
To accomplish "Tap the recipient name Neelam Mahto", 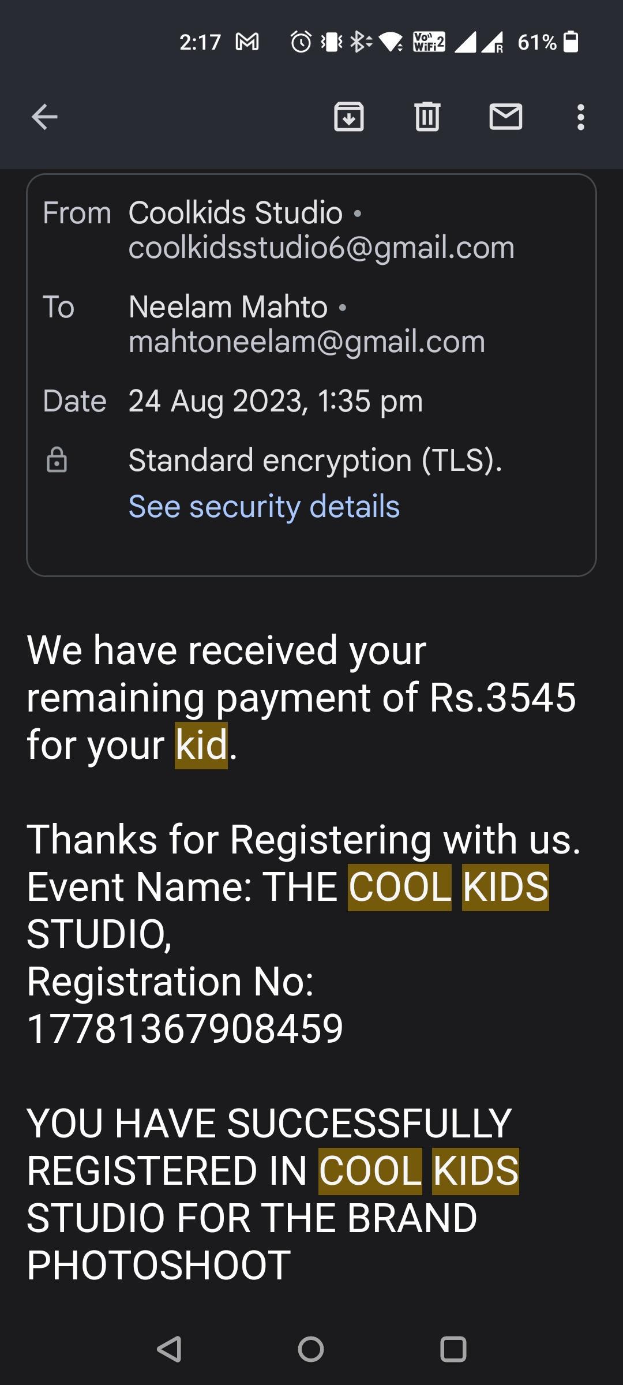I will [228, 306].
